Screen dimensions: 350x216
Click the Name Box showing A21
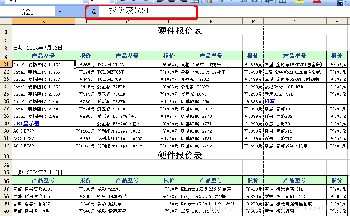tap(28, 11)
